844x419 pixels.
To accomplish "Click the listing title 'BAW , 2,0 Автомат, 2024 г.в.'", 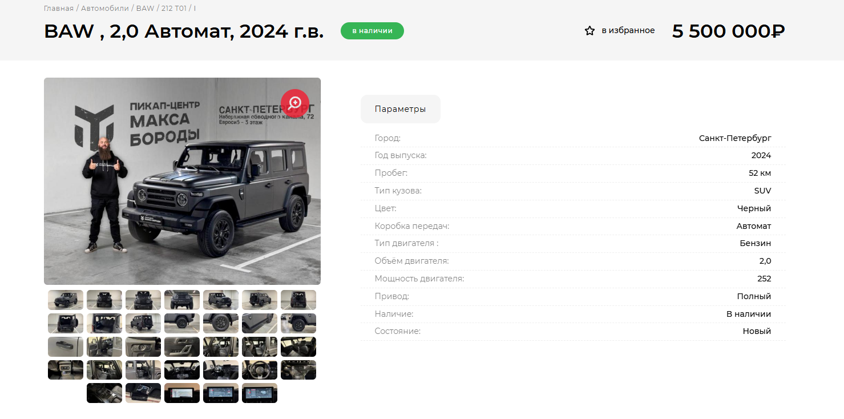I will point(184,31).
